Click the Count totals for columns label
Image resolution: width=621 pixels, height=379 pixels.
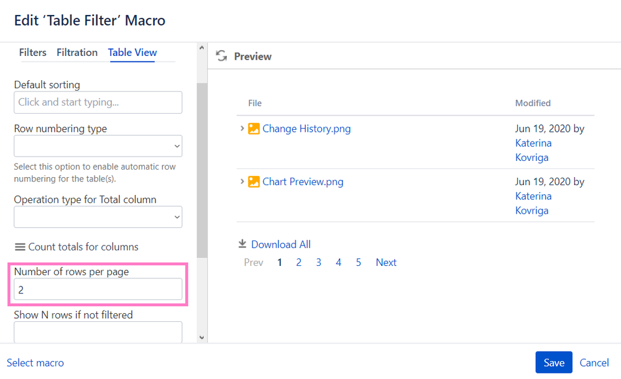click(x=83, y=247)
